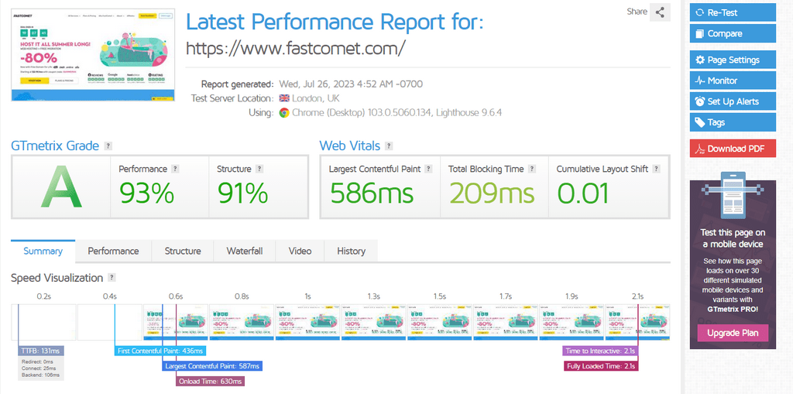
Task: Click the Share icon button
Action: click(660, 12)
